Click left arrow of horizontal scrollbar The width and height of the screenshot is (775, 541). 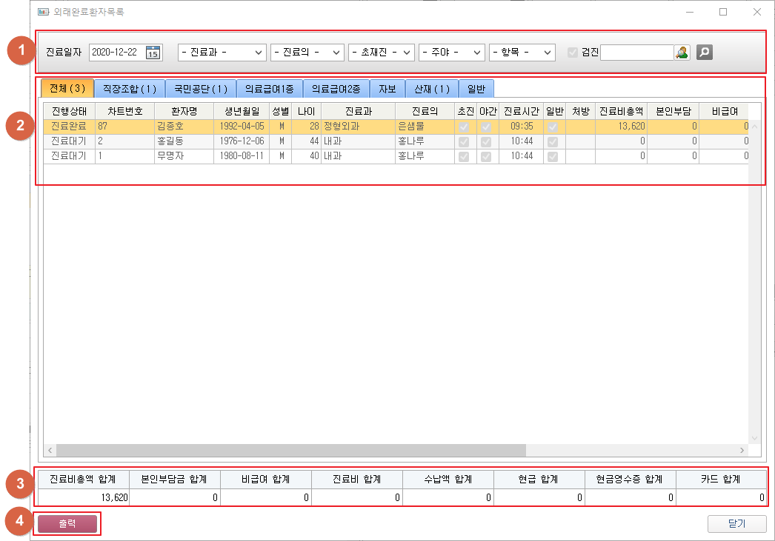[50, 450]
